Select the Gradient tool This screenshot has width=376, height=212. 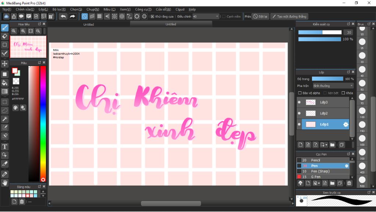(5, 91)
